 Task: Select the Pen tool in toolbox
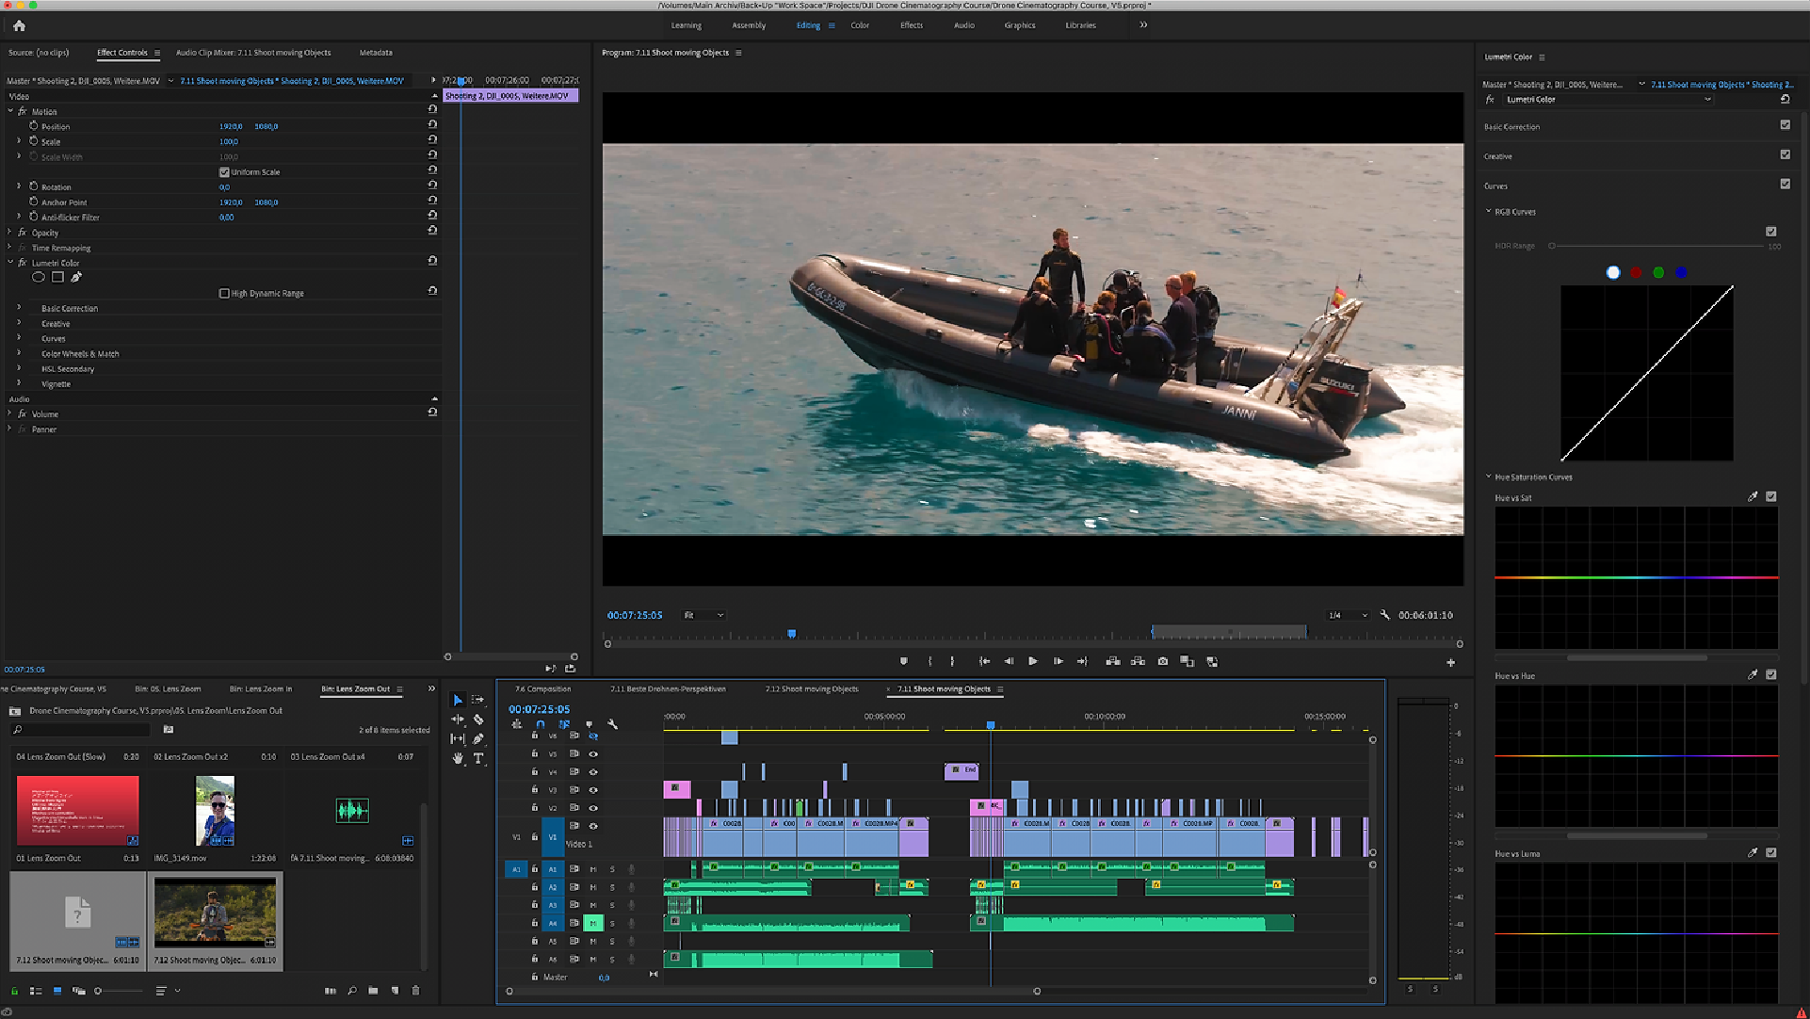(x=478, y=739)
